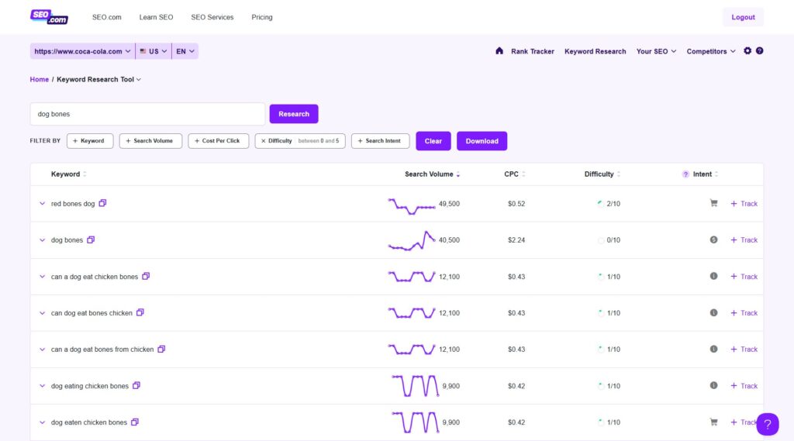Track 'can a dog eat chicken bones'
The height and width of the screenshot is (441, 794).
744,277
